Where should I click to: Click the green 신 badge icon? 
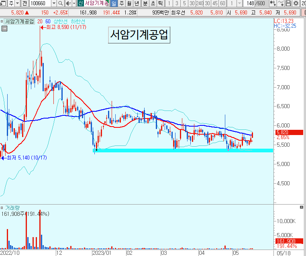[80, 3]
